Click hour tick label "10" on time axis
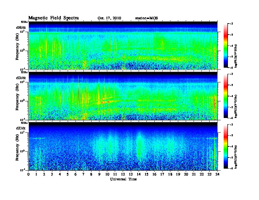The width and height of the screenshot is (259, 200). (107, 175)
